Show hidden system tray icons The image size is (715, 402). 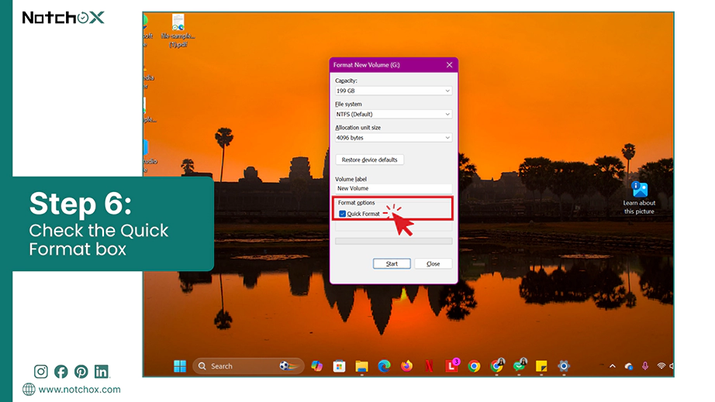click(613, 366)
